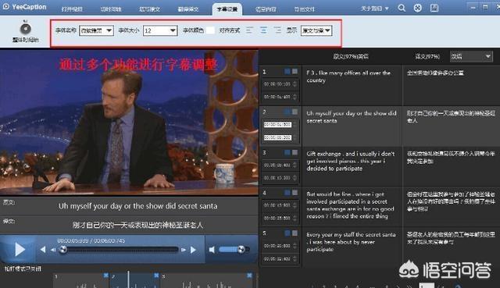Click waveform playhead in segment 2
Viewport: 500px width, 288px height.
128,279
